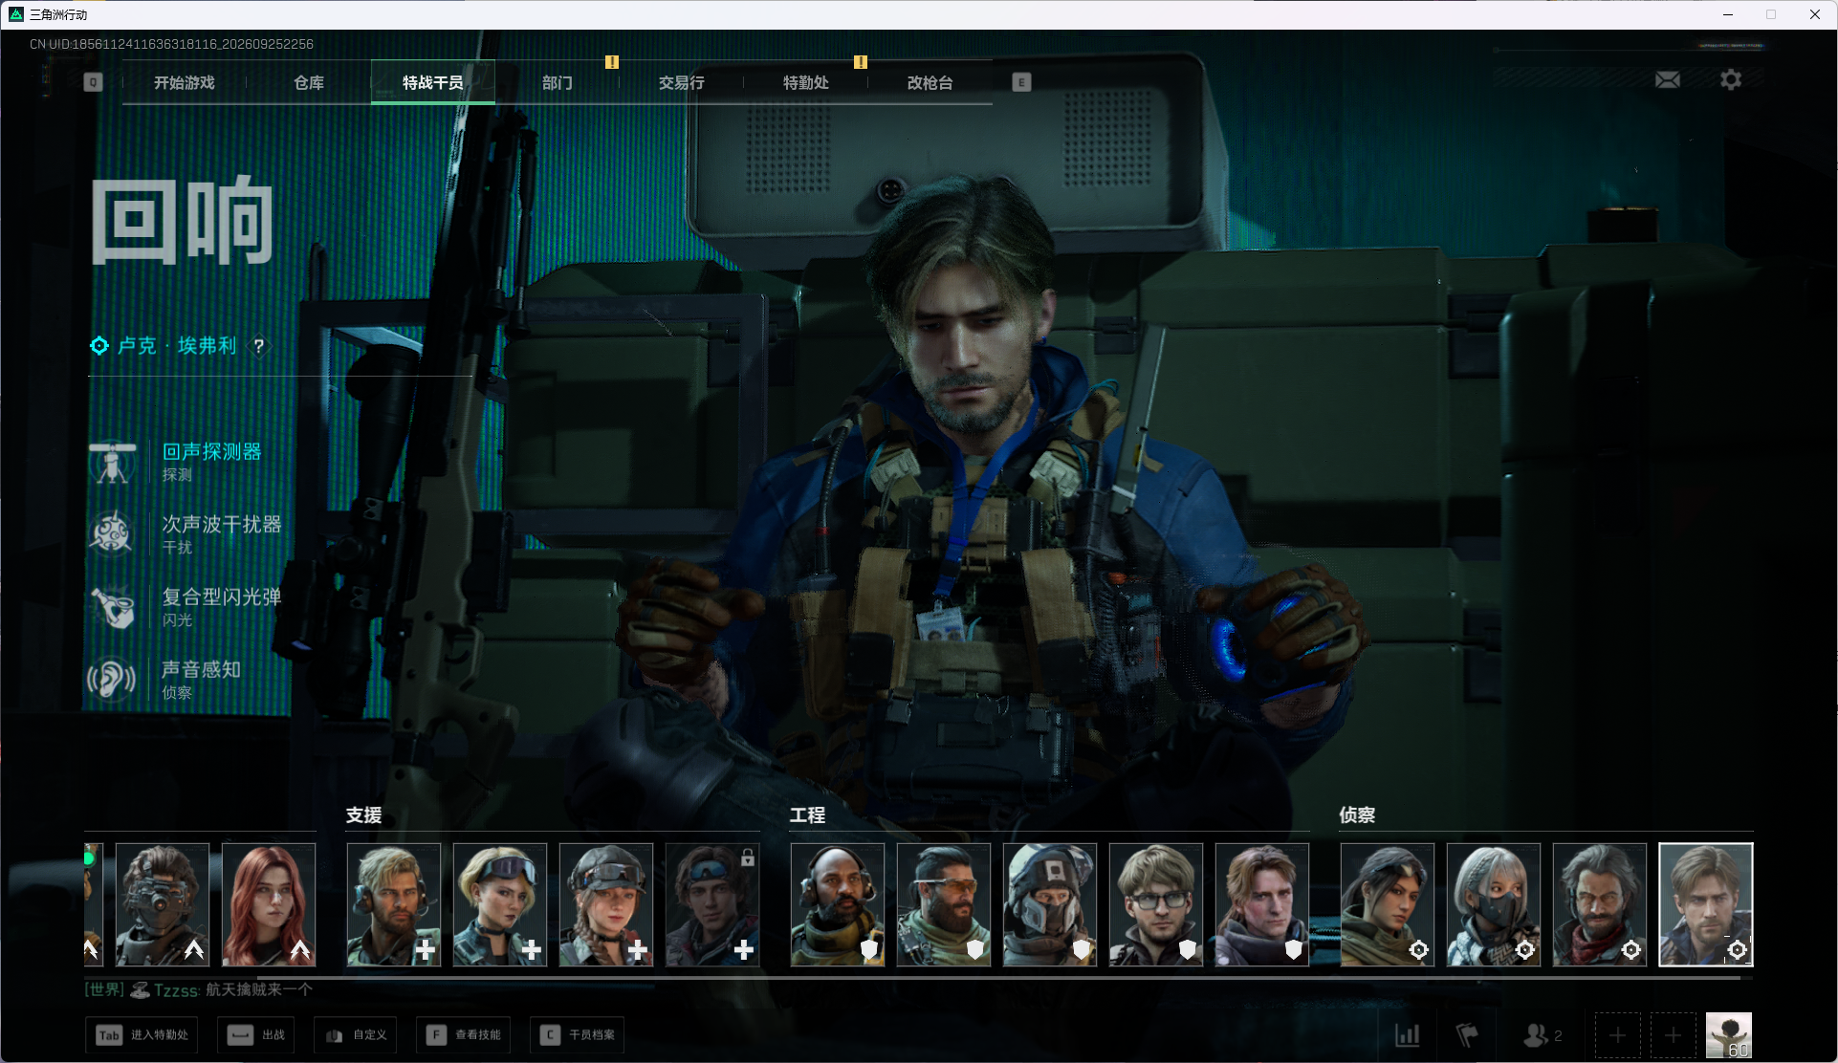Open the 交易行 tab
This screenshot has width=1838, height=1063.
(x=682, y=83)
